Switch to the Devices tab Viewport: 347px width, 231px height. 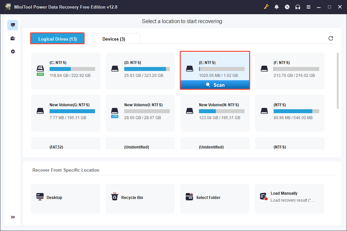pos(113,39)
